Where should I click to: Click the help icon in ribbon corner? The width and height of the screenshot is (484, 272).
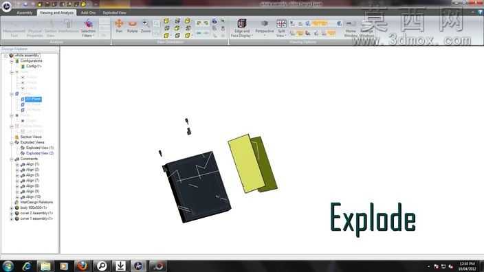[x=480, y=12]
